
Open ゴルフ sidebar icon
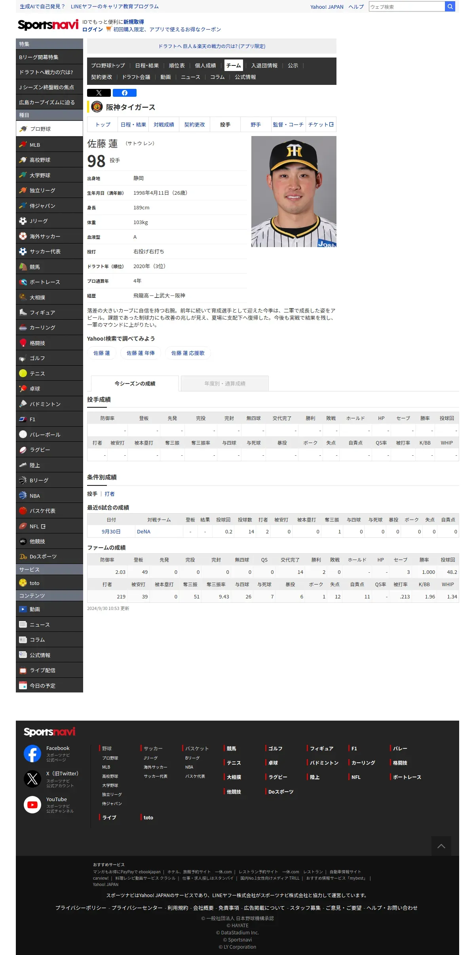(23, 358)
